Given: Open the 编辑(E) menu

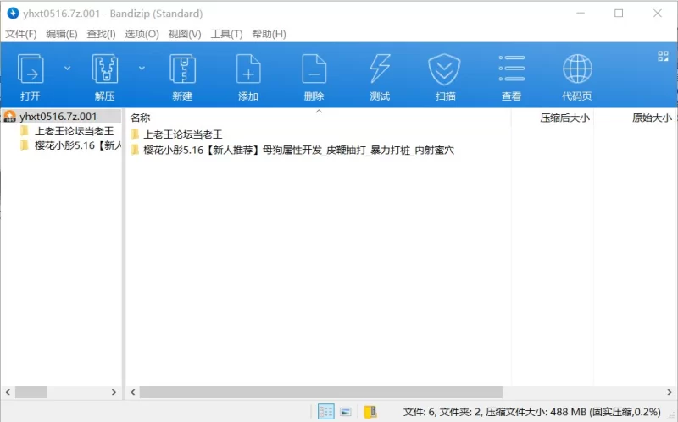Looking at the screenshot, I should [x=61, y=34].
